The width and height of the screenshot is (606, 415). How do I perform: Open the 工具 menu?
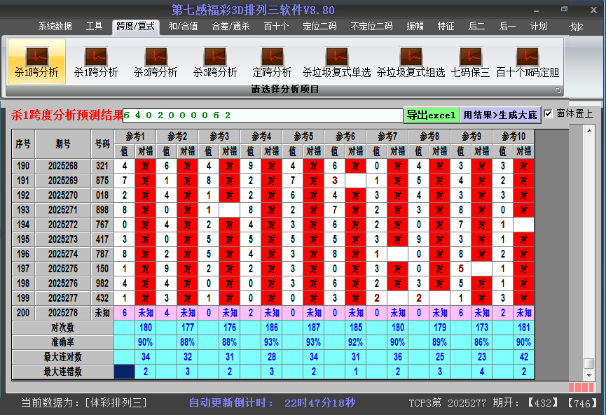[x=94, y=28]
